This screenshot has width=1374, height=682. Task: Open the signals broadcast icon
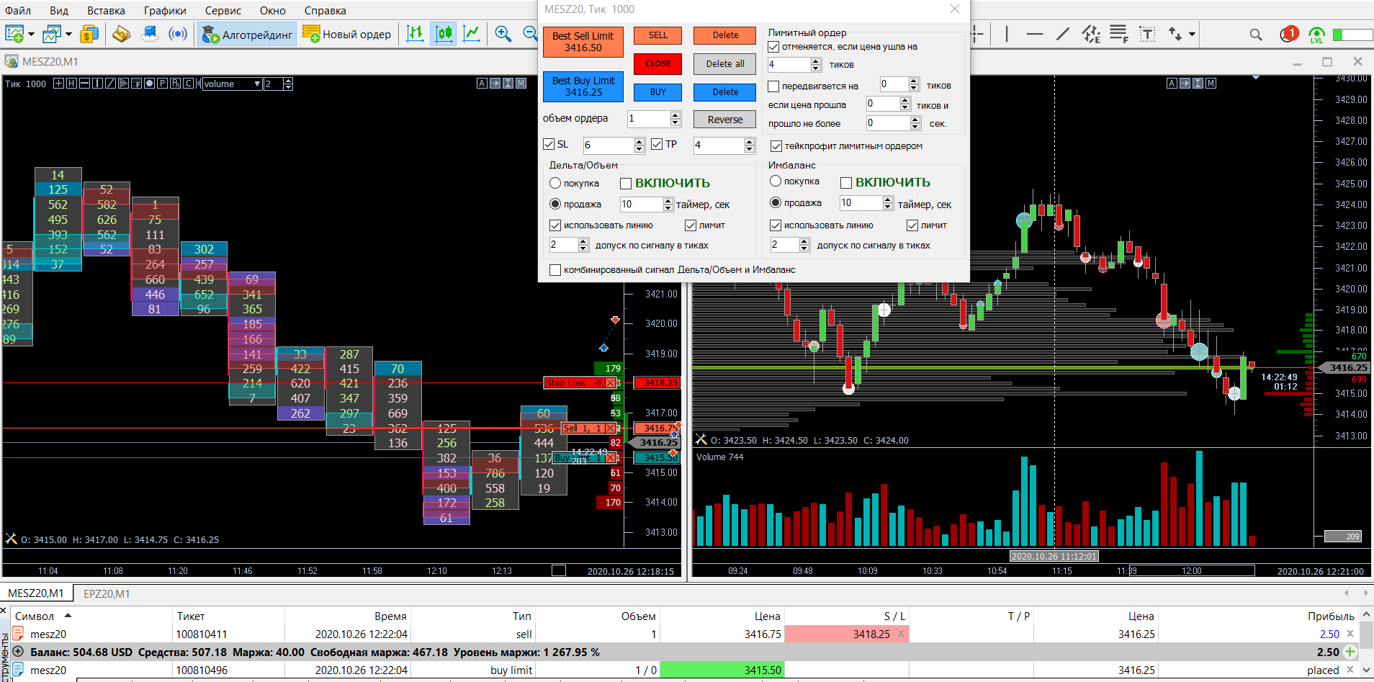[178, 34]
